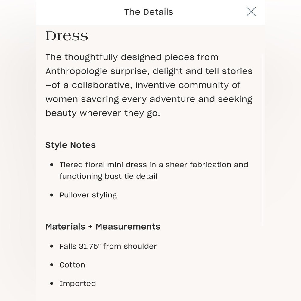The image size is (301, 301).
Task: Click the "functioning bust tie detail" line
Action: [108, 176]
